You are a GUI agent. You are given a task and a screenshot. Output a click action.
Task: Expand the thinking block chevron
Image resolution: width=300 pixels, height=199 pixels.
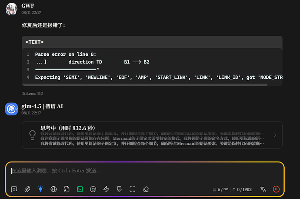pyautogui.click(x=275, y=135)
